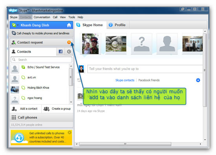Click Add a contact button

(26, 109)
